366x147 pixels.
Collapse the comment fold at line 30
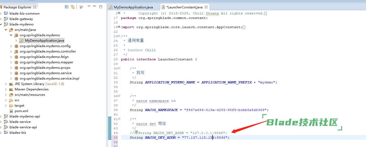(x=119, y=68)
